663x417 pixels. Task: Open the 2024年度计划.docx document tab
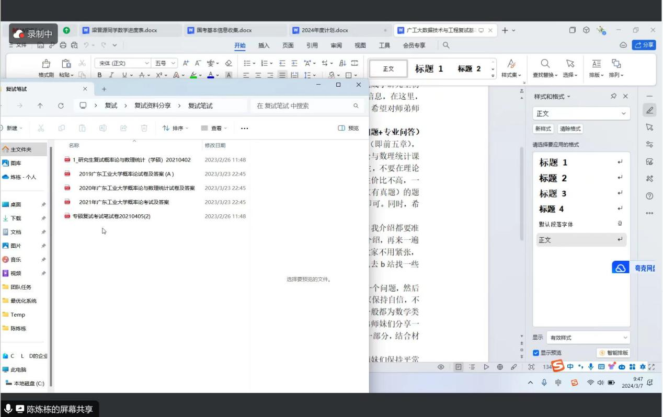[x=322, y=30]
